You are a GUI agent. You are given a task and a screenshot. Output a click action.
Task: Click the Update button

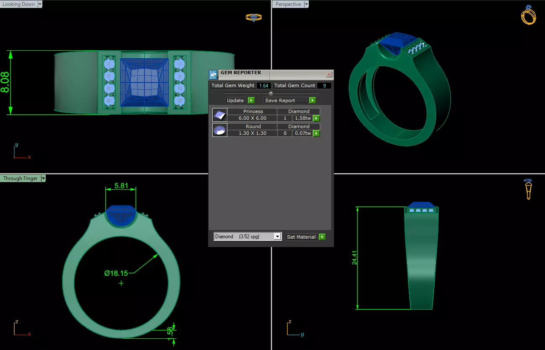[237, 100]
